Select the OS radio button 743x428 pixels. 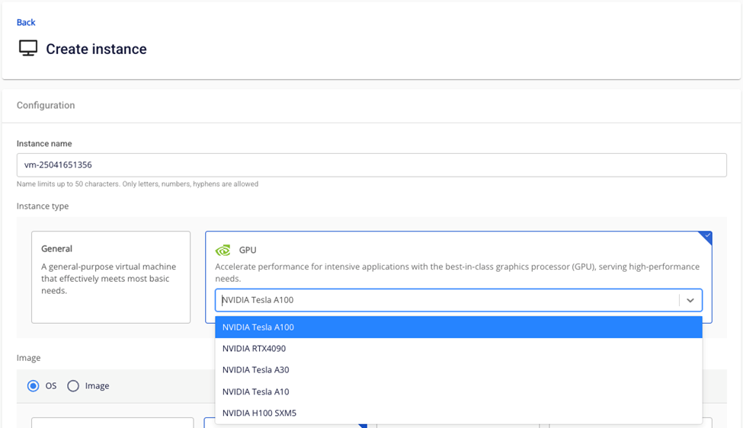(x=34, y=386)
